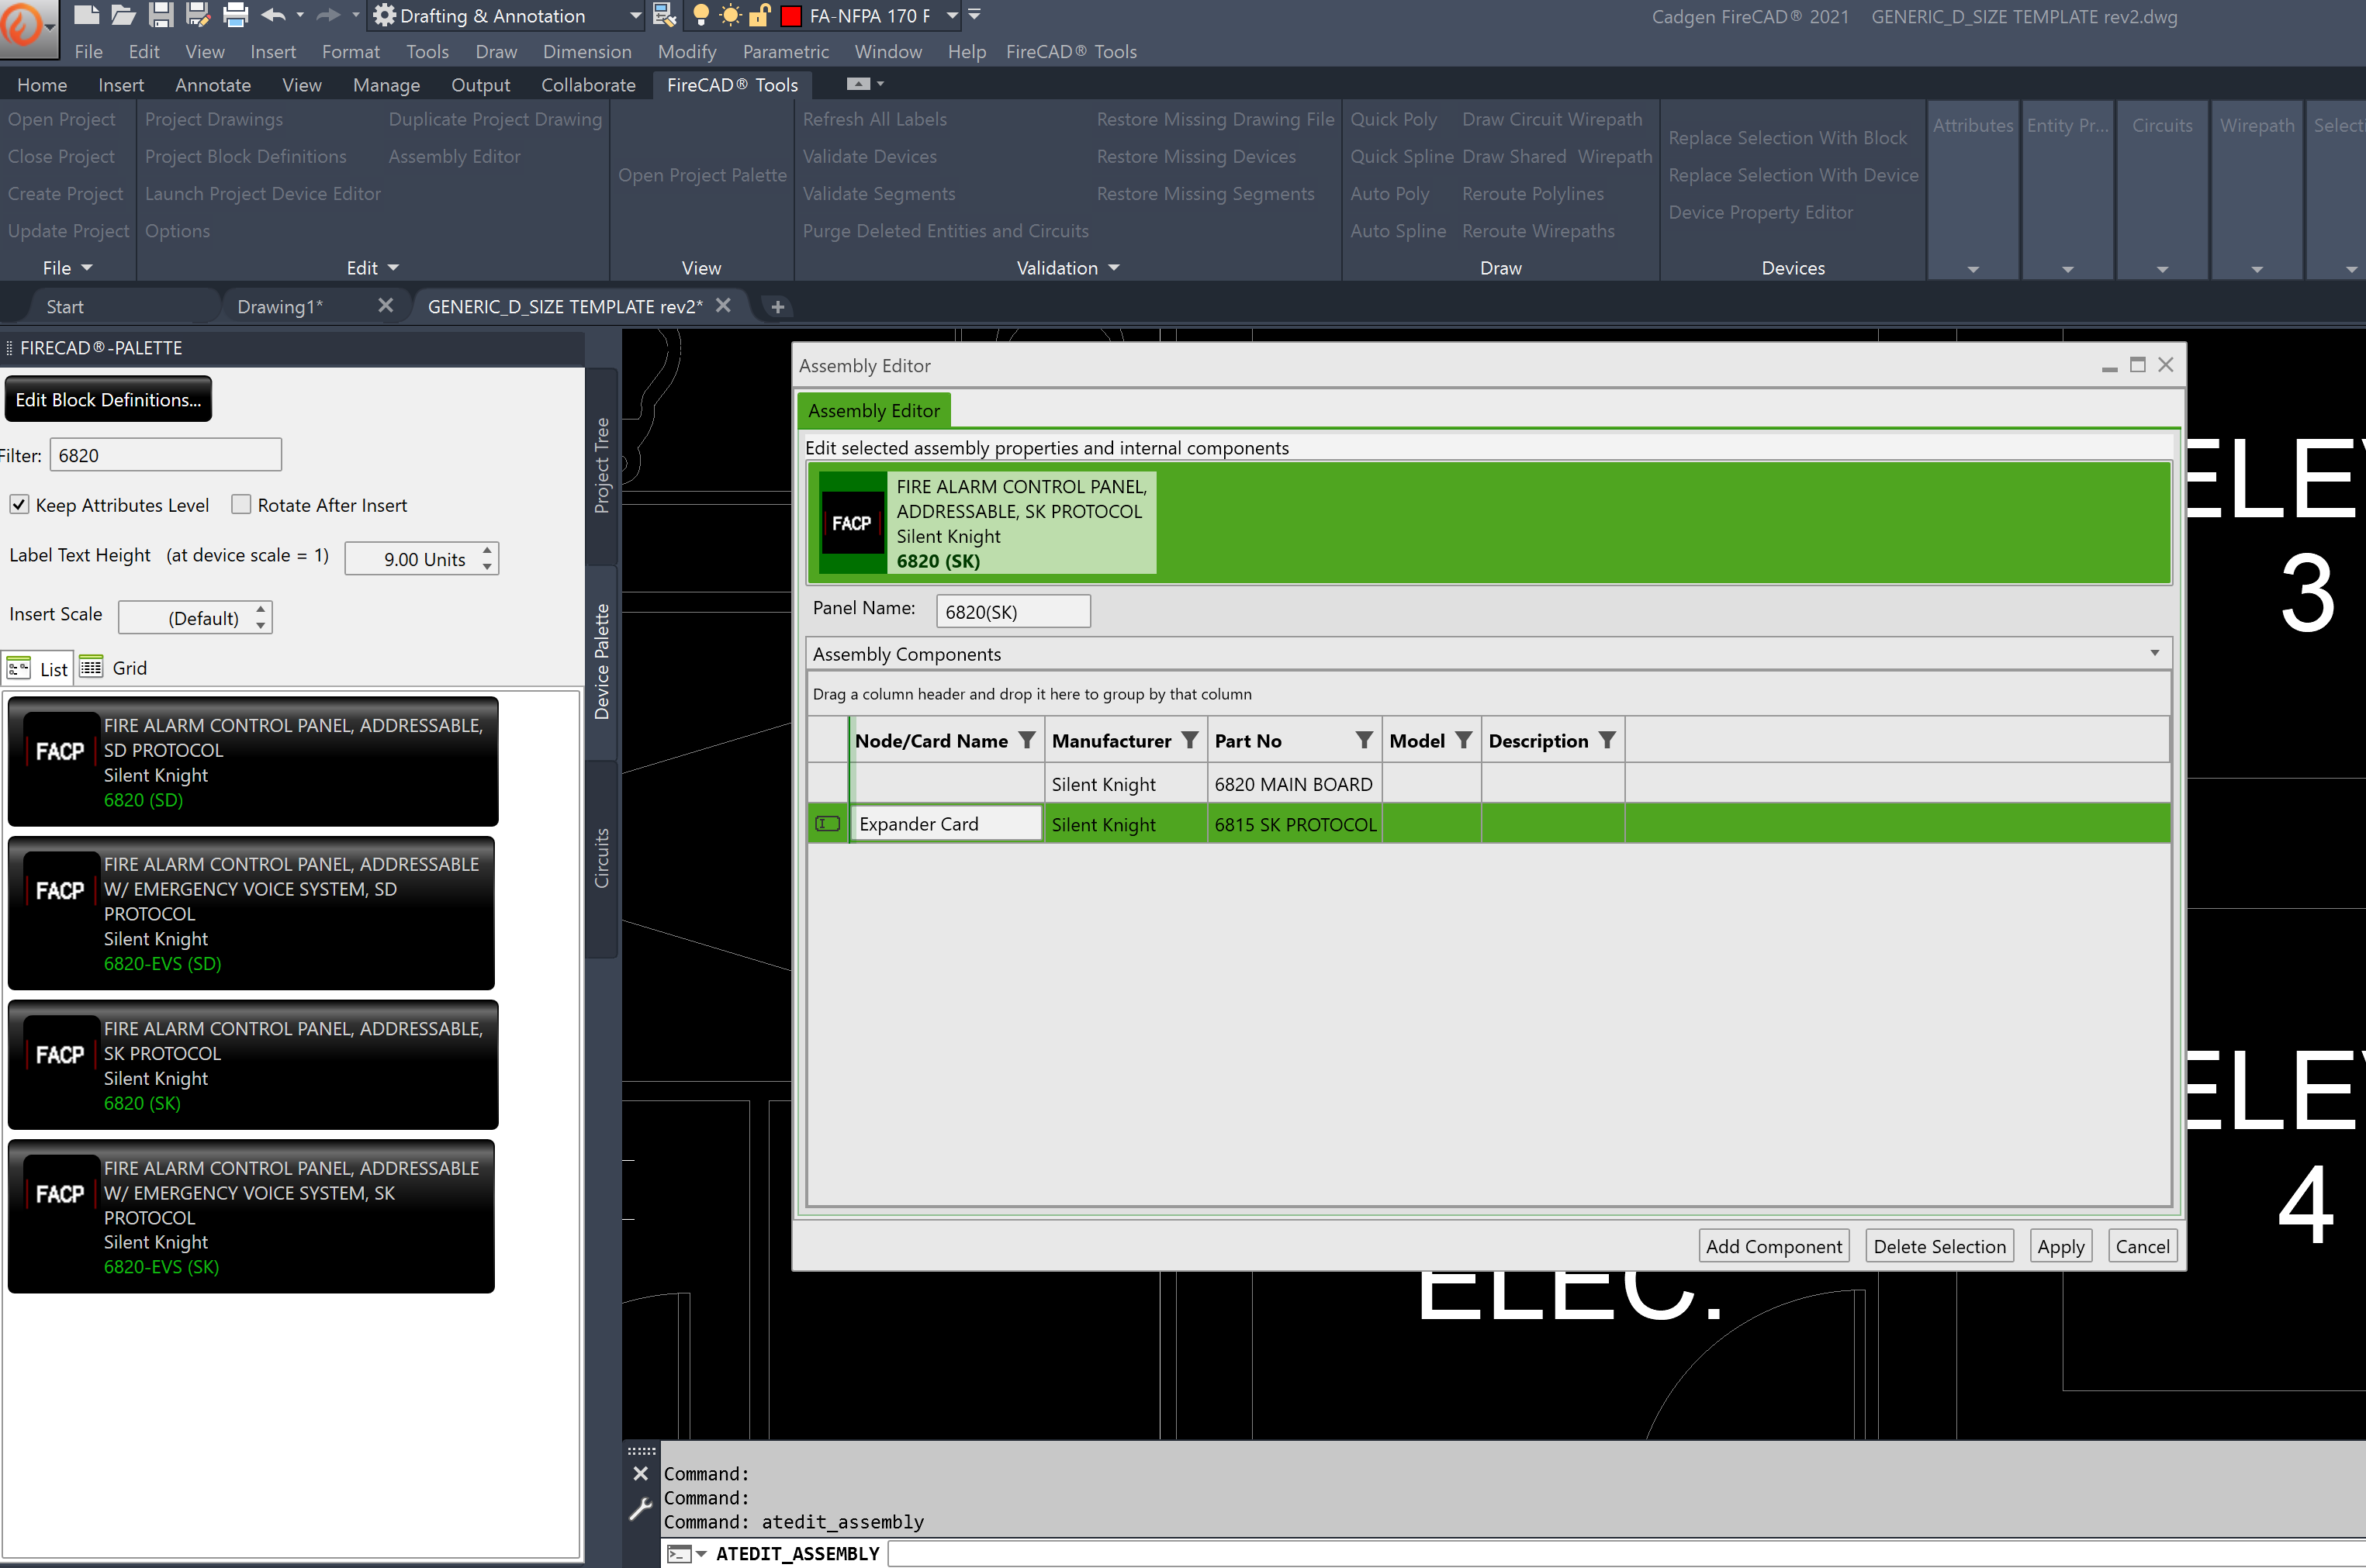Switch to the Collaborate ribbon tab

[588, 85]
